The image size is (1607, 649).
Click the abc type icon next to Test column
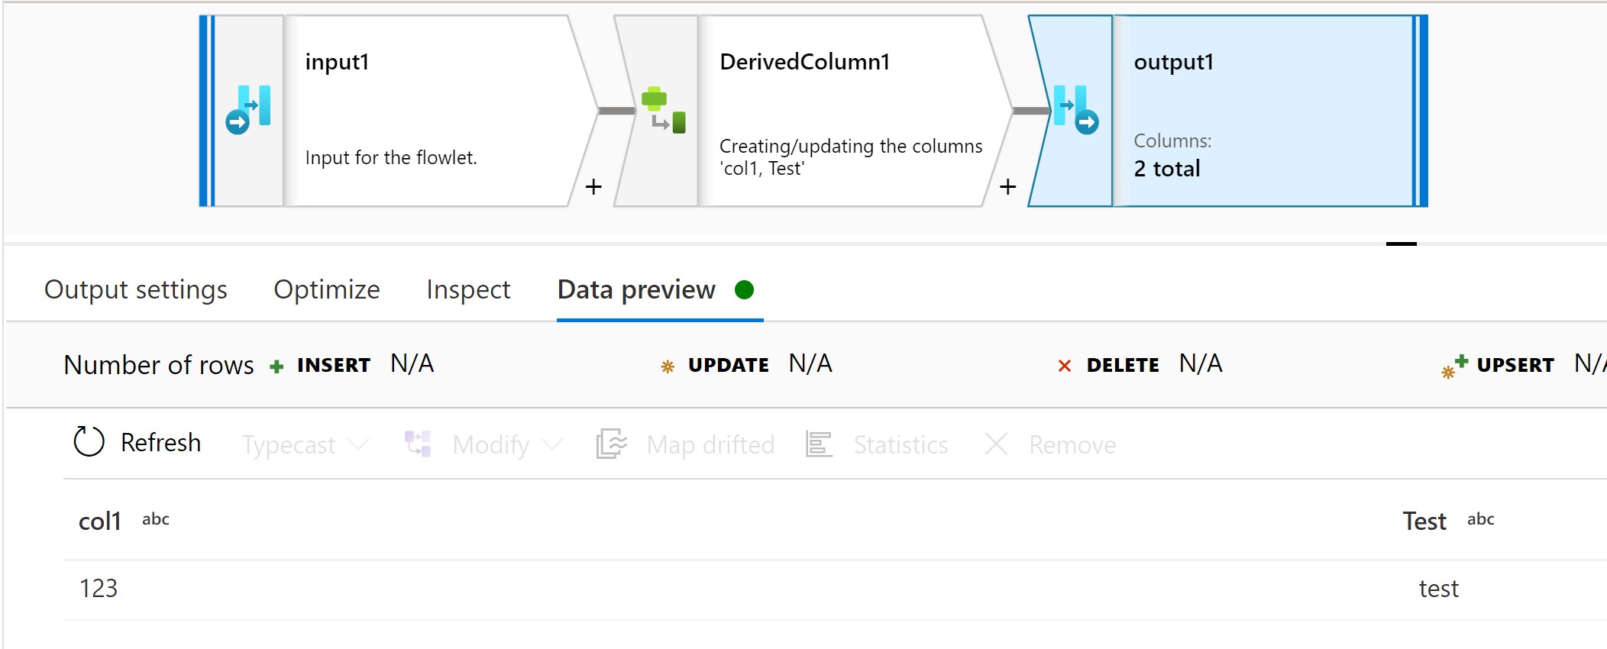[x=1480, y=520]
